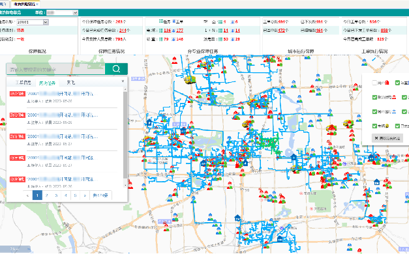The image size is (409, 254).
Task: Toggle the checkbox beside the yellow vehicle legend icon
Action: 374,126
